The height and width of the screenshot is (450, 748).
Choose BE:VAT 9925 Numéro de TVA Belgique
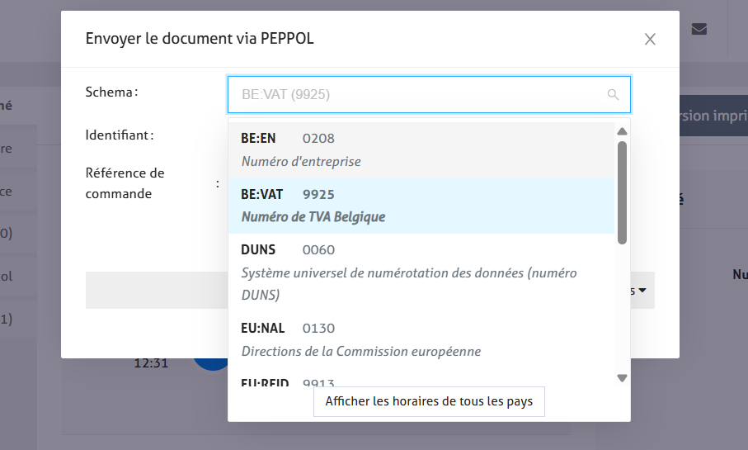(x=421, y=206)
